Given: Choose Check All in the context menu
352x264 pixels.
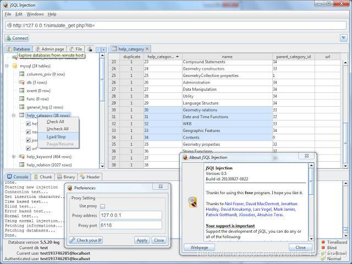Looking at the screenshot, I should [x=58, y=122].
